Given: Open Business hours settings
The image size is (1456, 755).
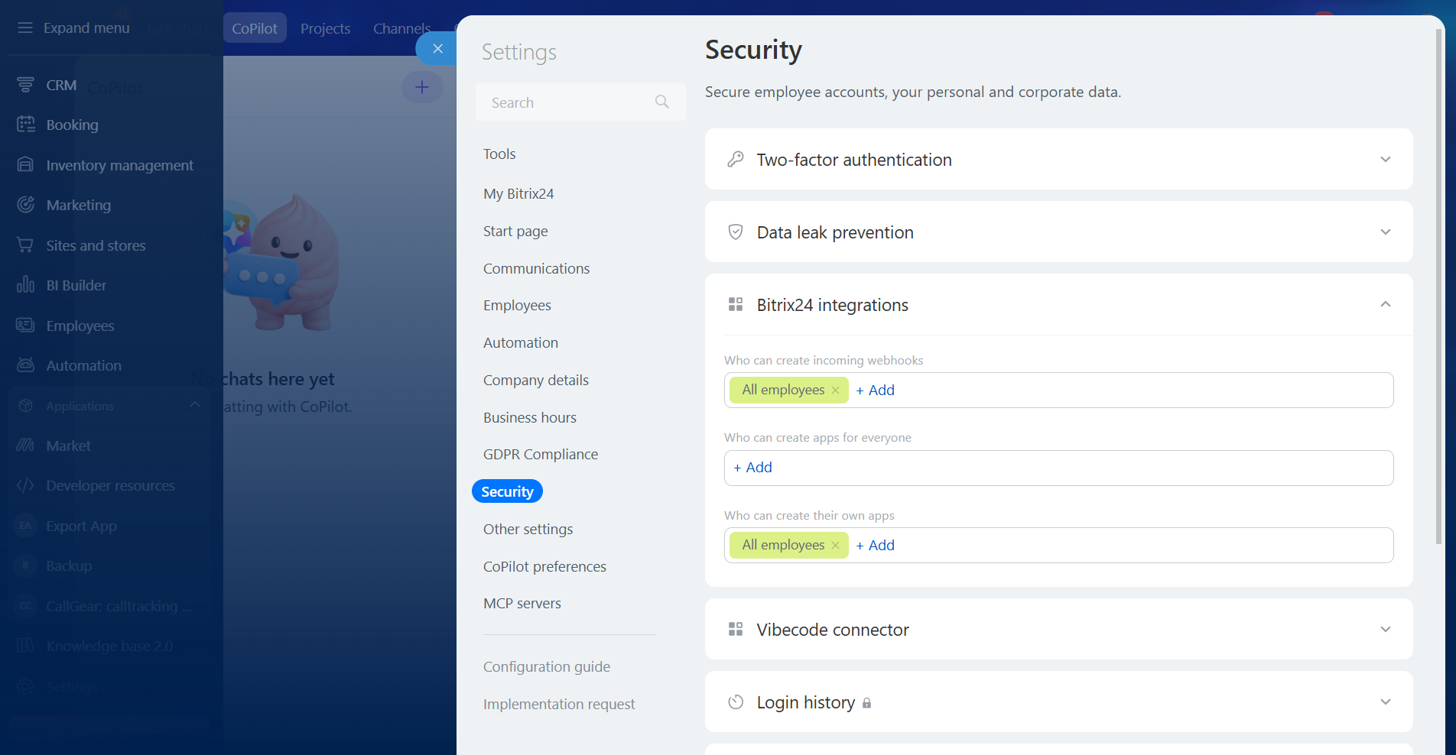Looking at the screenshot, I should (530, 417).
